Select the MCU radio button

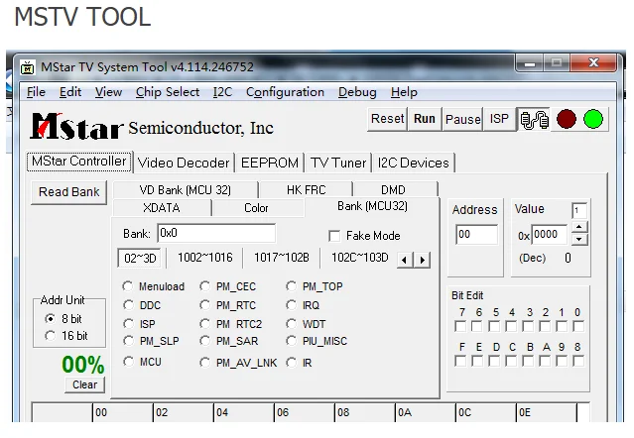[128, 362]
